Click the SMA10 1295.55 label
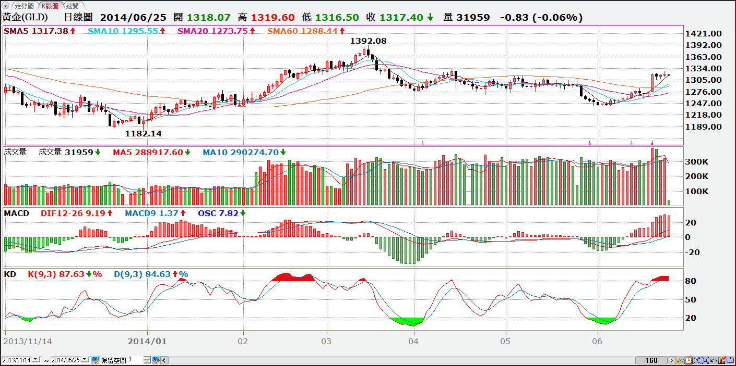This screenshot has height=366, width=736. (127, 31)
